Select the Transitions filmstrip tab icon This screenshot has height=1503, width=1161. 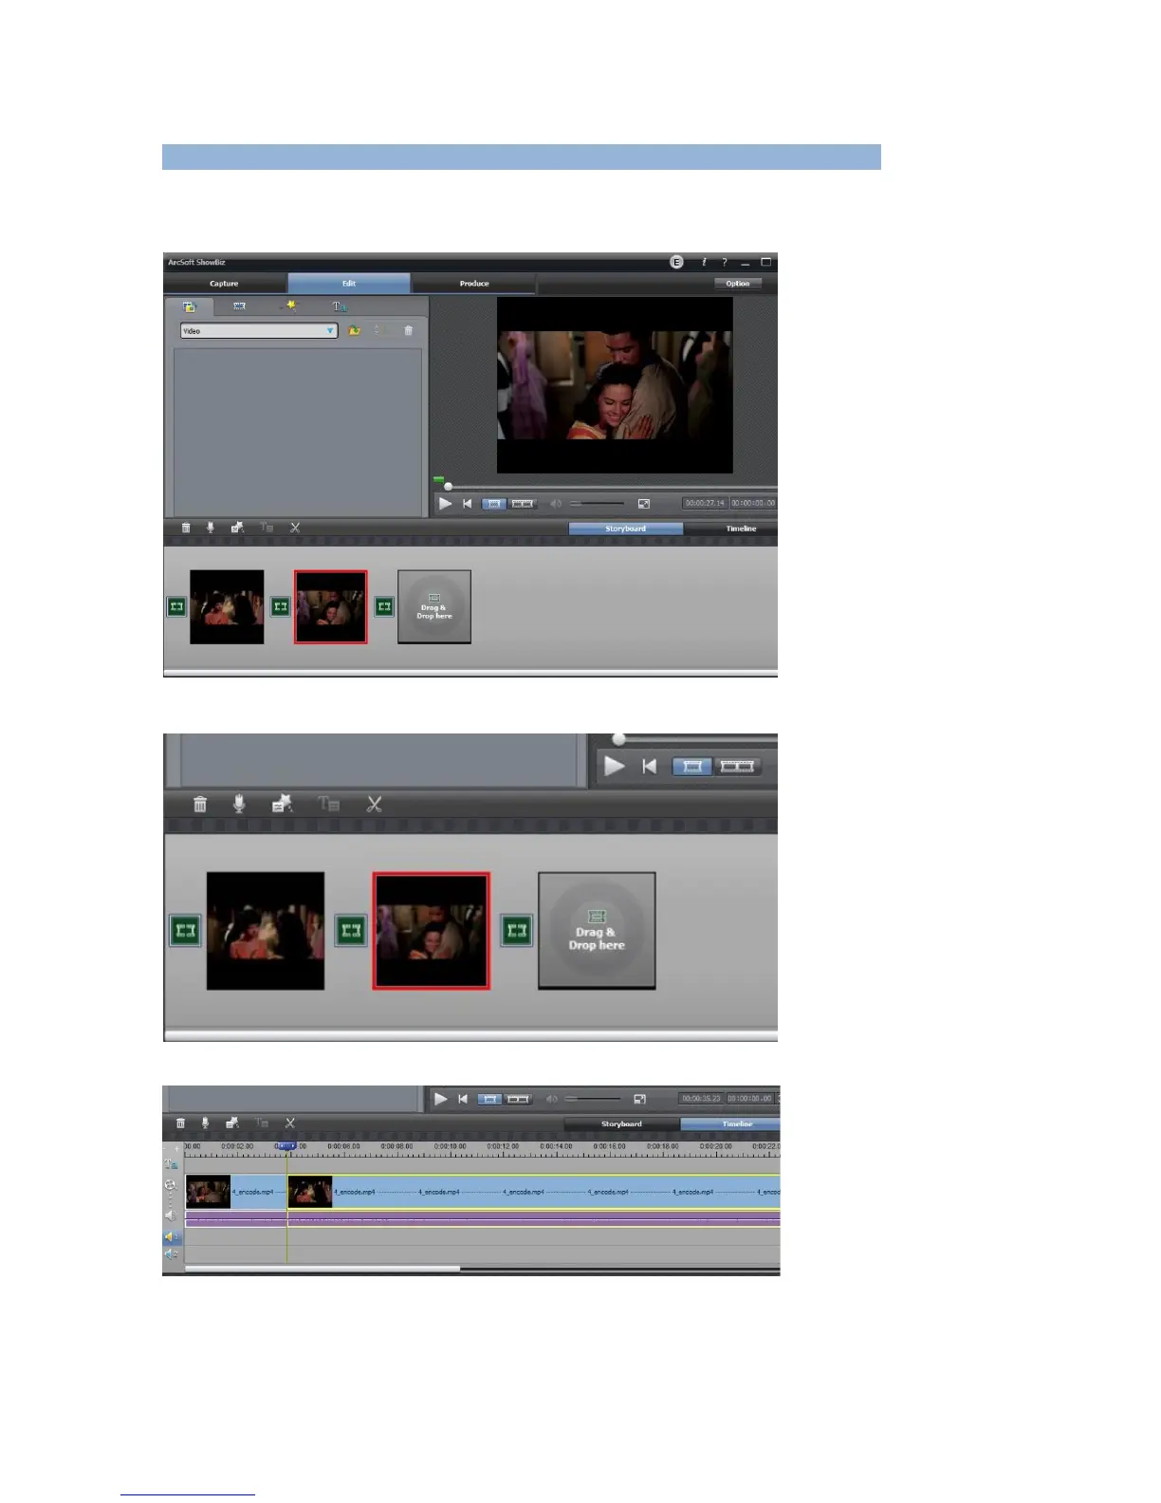[x=240, y=306]
